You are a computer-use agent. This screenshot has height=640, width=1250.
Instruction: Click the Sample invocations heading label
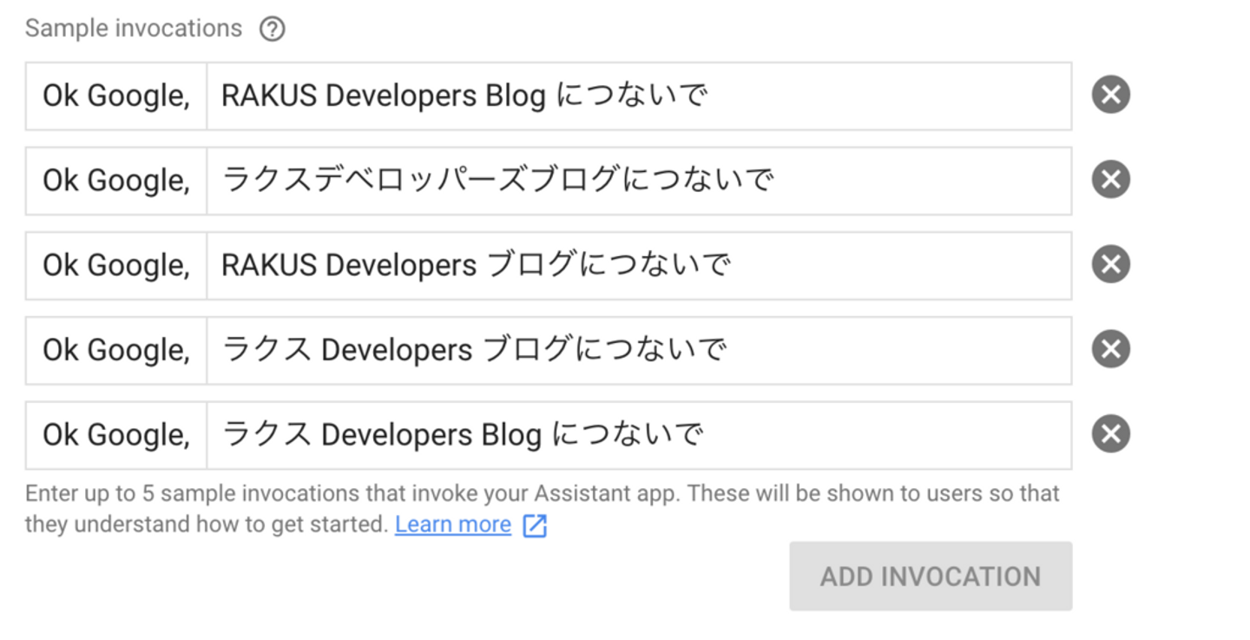(134, 29)
